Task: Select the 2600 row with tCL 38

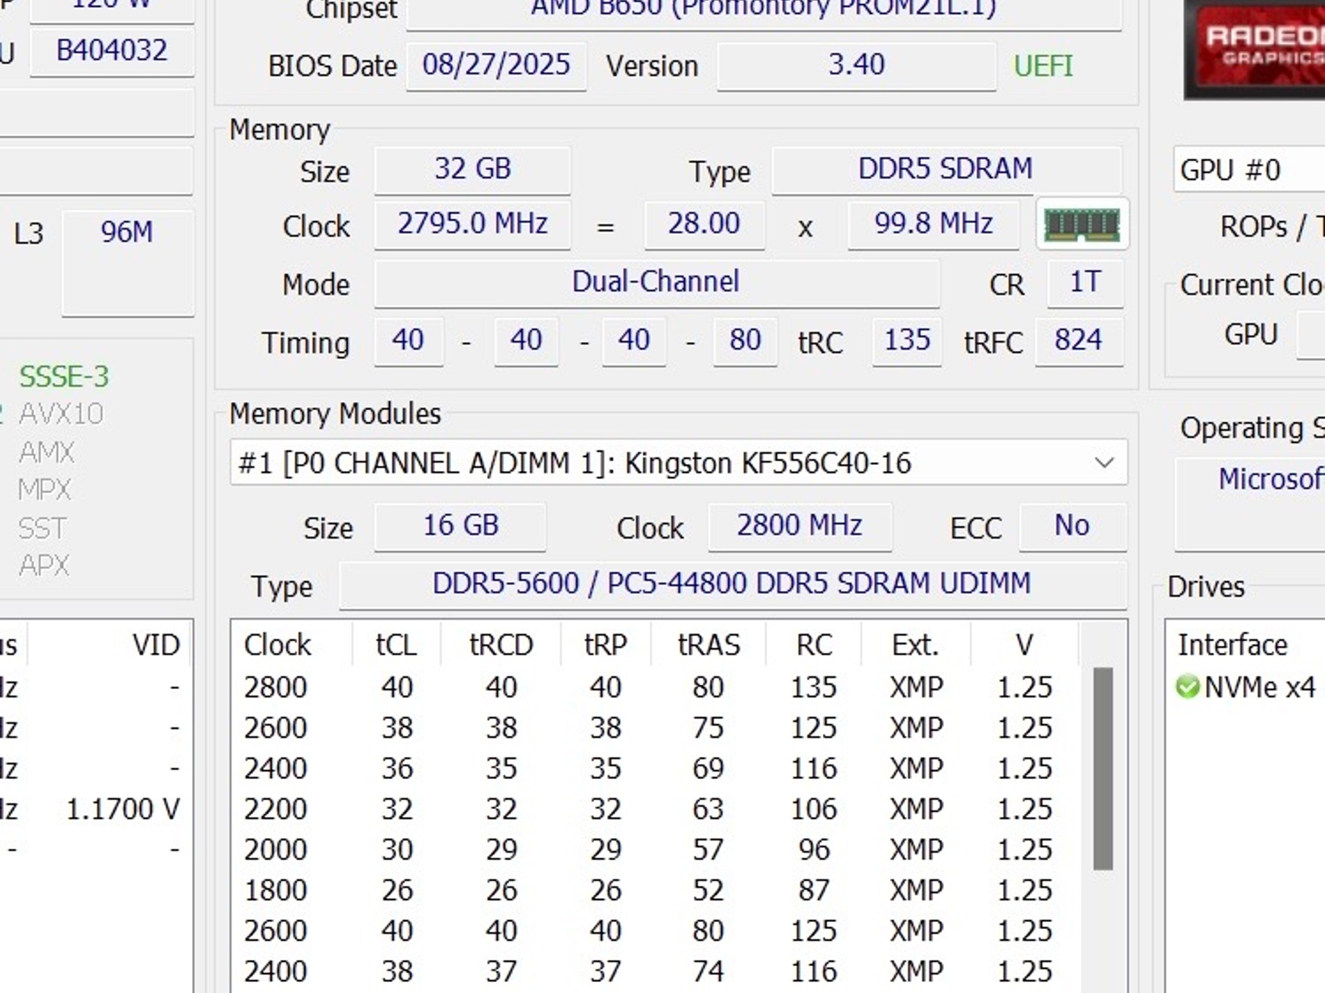Action: 657,728
